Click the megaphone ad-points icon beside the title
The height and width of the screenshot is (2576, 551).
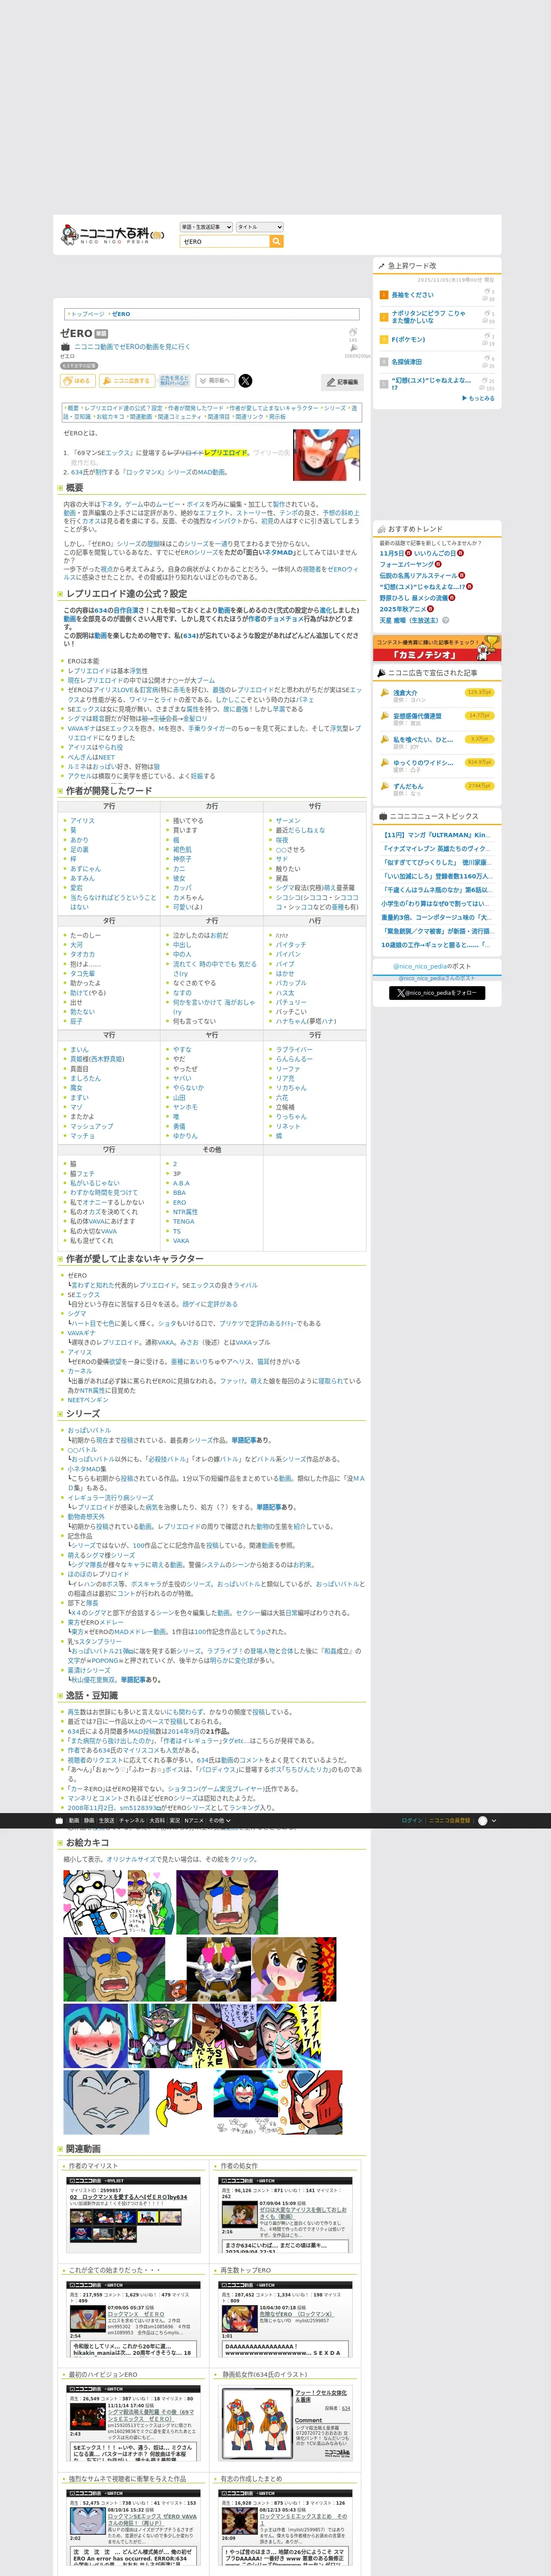[x=353, y=348]
